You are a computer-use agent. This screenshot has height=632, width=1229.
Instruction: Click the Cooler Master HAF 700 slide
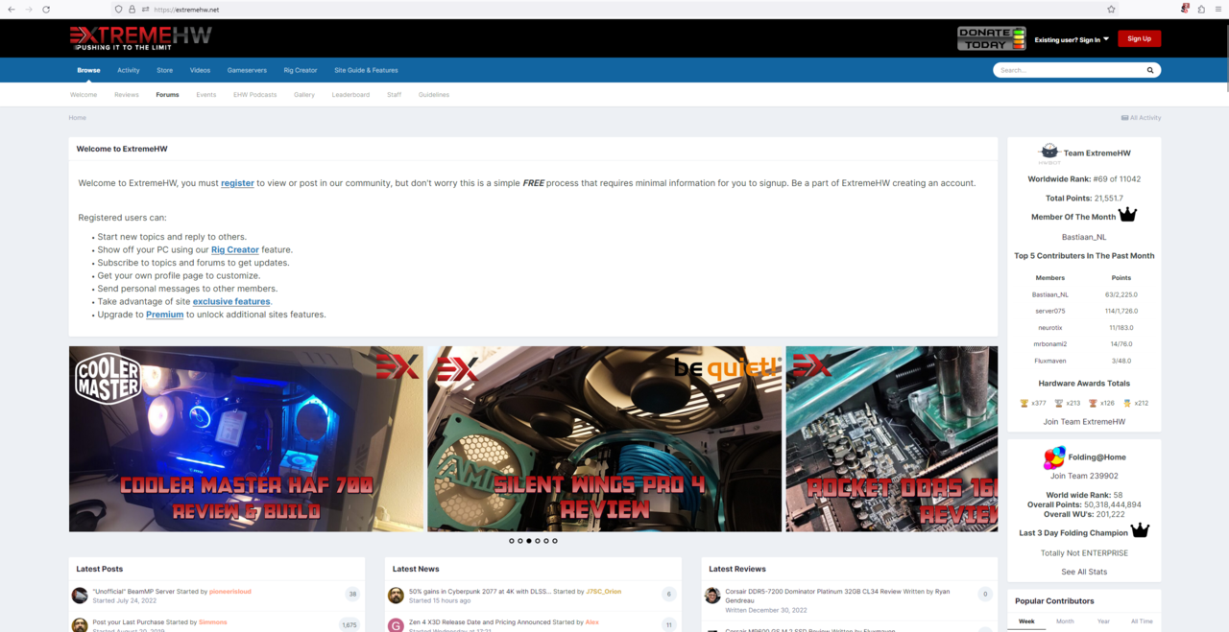[246, 438]
